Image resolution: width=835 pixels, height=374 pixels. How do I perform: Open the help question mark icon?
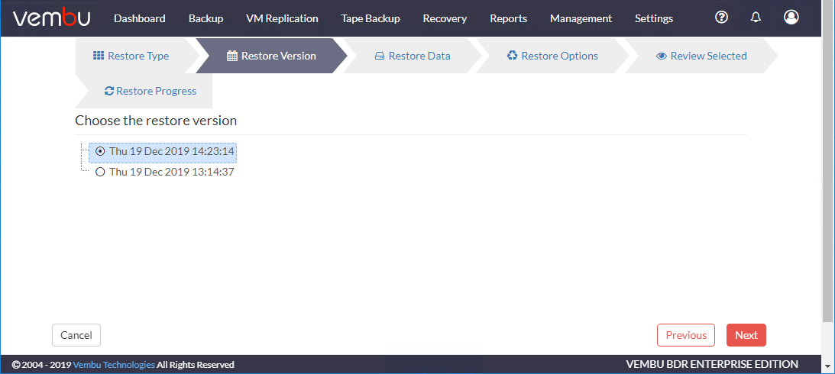coord(721,18)
